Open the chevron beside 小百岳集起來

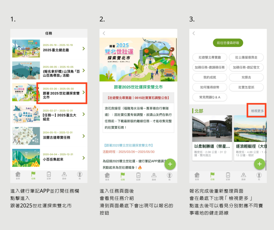[x=84, y=158]
